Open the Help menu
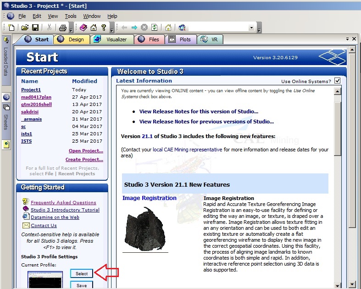The width and height of the screenshot is (361, 289). pos(112,16)
